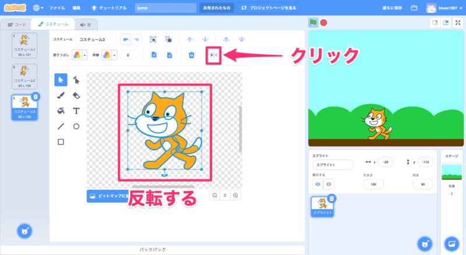Pick the Rectangle tool
466x255 pixels.
pos(61,141)
